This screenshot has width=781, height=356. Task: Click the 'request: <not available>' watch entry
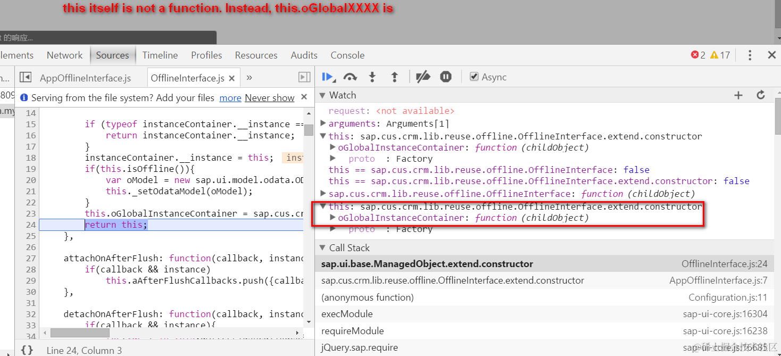point(392,111)
